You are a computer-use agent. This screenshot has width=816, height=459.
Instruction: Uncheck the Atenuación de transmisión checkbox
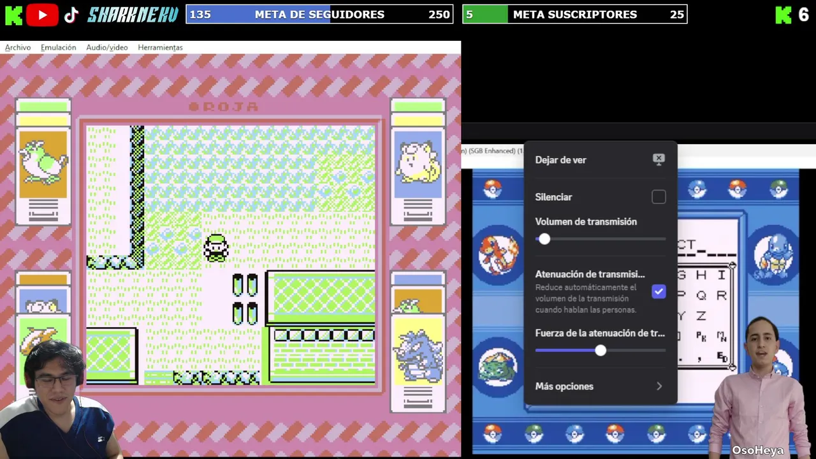659,291
